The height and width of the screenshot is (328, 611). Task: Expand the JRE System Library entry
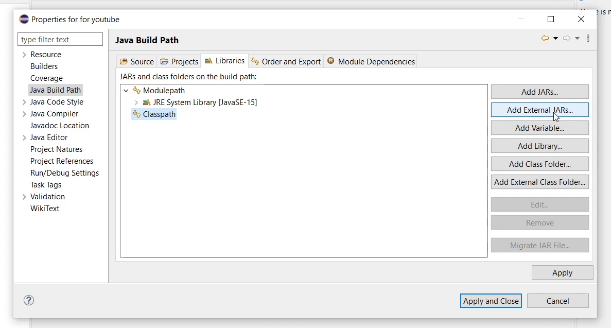tap(136, 102)
